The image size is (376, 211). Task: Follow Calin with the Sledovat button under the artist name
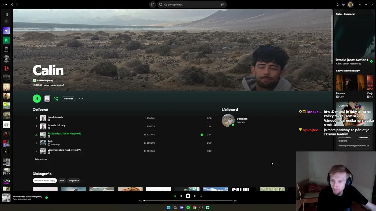pos(68,99)
